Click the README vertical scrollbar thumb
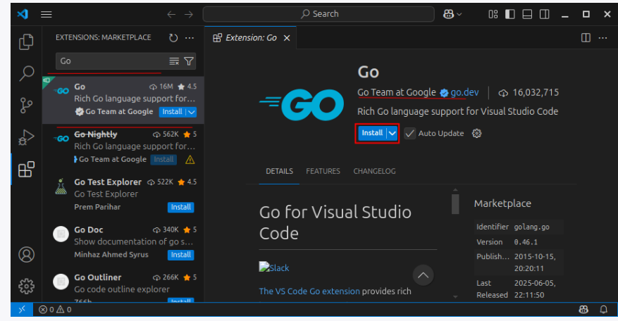Viewport: 618px width, 321px height. pos(455,203)
